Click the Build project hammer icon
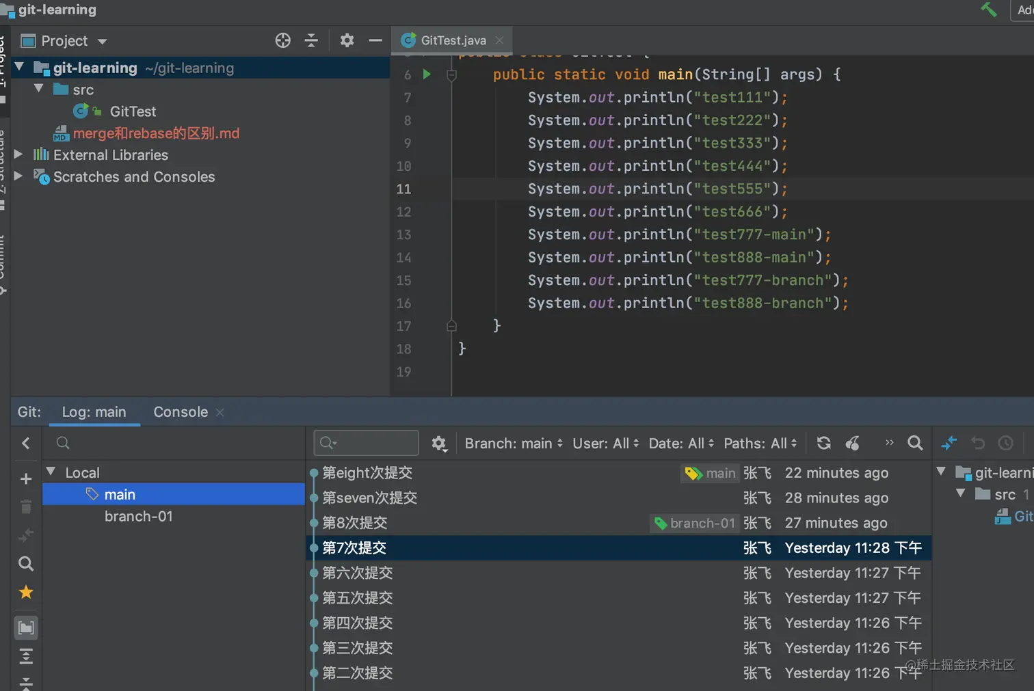Screen dimensions: 1034x691 point(988,10)
